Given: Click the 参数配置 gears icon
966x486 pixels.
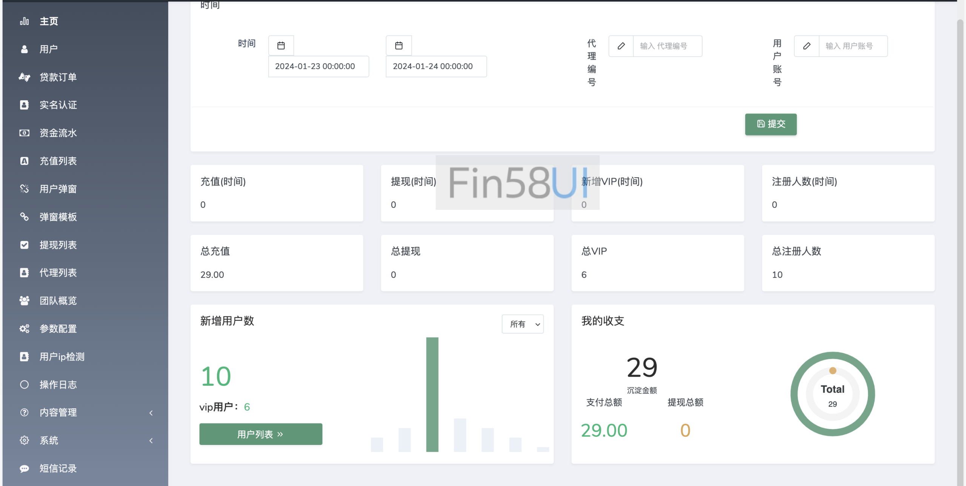Looking at the screenshot, I should click(x=25, y=328).
